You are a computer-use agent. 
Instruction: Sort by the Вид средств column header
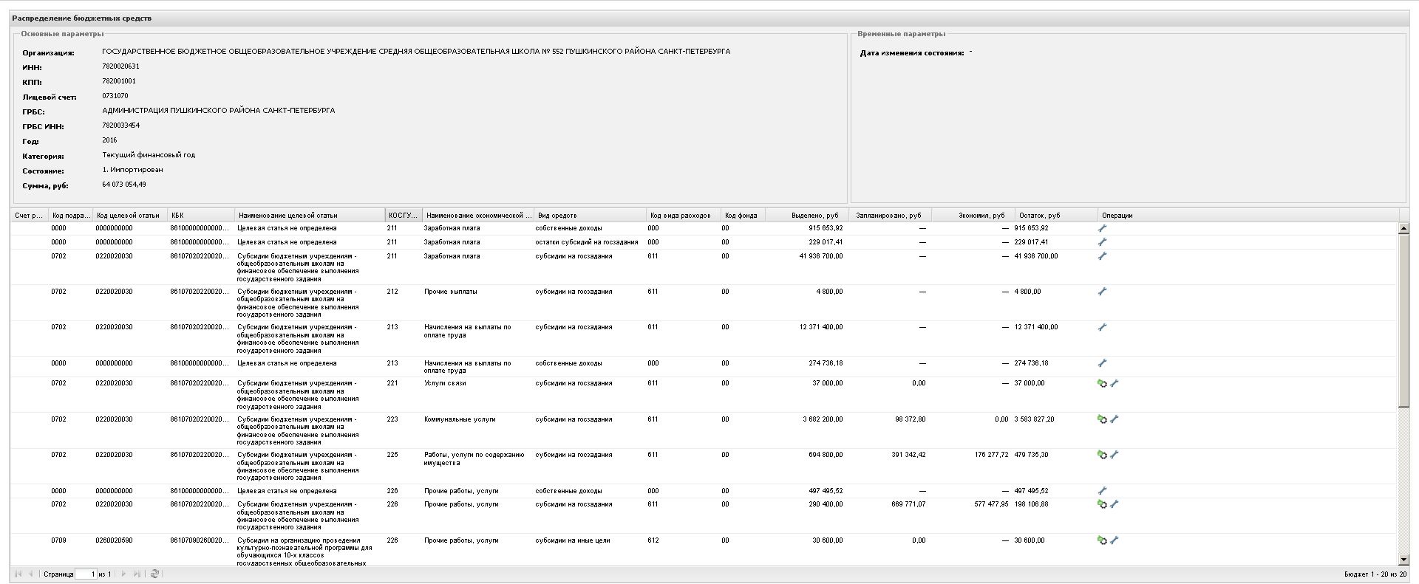[x=557, y=216]
